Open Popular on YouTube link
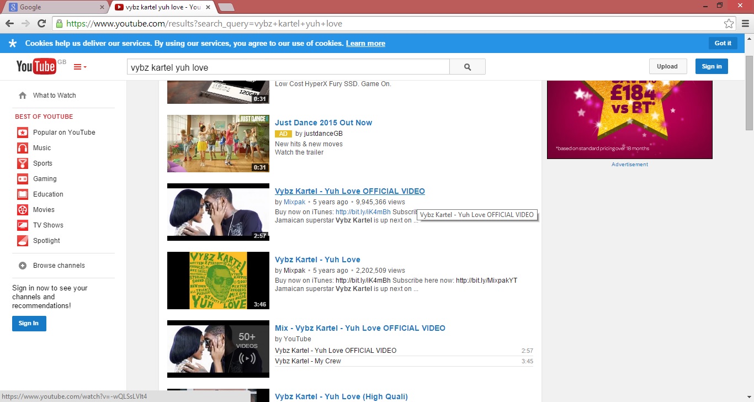The width and height of the screenshot is (754, 402). tap(64, 133)
